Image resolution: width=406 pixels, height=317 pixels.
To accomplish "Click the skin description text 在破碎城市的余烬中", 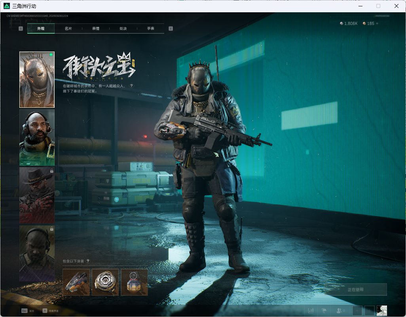I will [95, 88].
